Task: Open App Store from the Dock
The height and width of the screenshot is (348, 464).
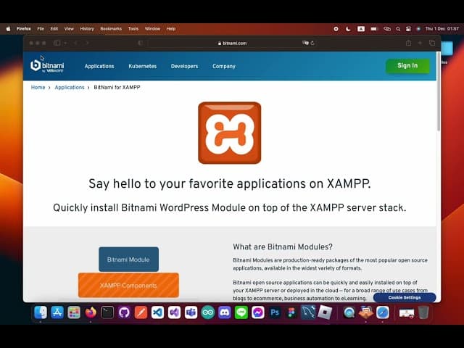Action: point(57,312)
